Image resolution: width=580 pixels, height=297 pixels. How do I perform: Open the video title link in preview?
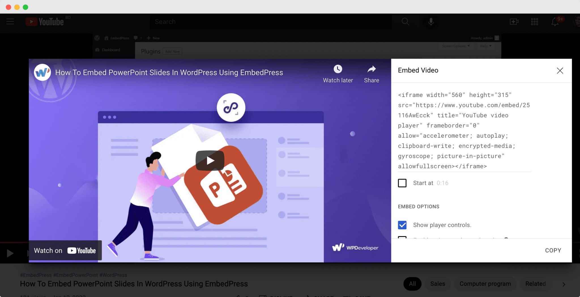169,72
